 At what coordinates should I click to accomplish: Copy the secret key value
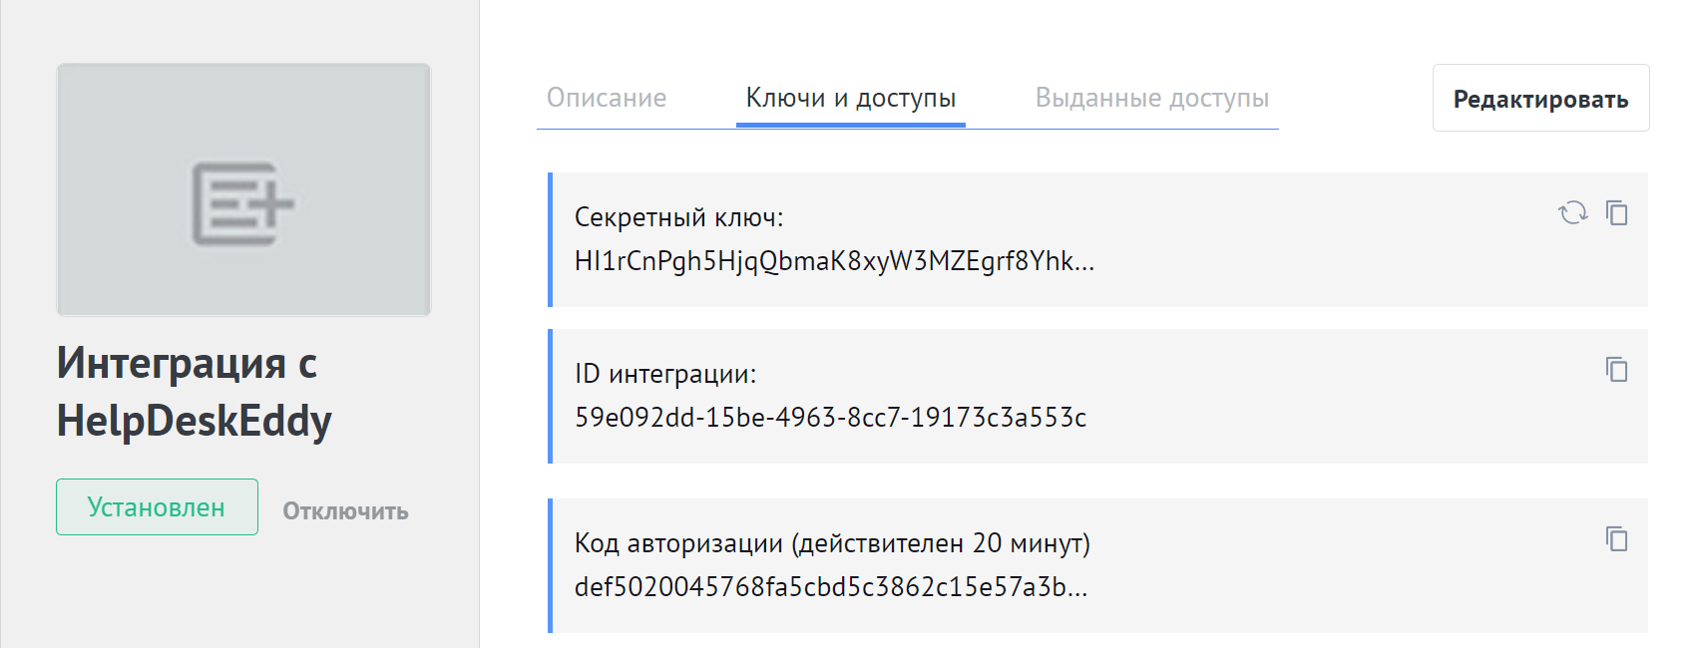tap(1617, 212)
